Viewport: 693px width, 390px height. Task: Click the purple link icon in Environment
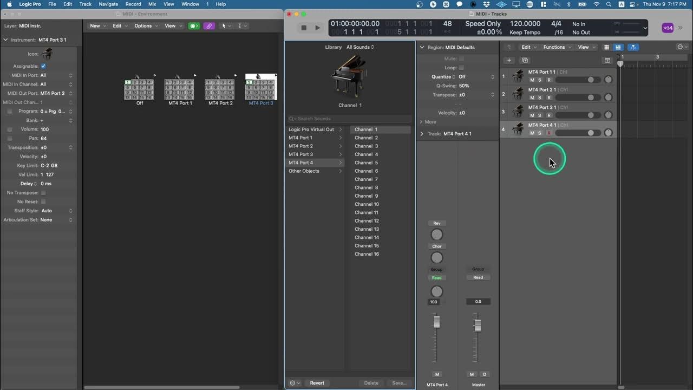point(209,26)
